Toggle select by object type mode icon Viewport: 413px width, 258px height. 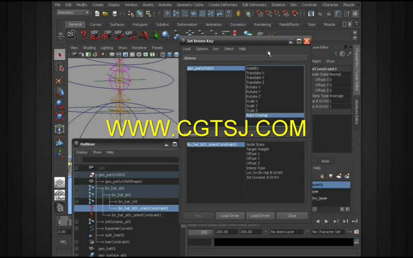[139, 13]
